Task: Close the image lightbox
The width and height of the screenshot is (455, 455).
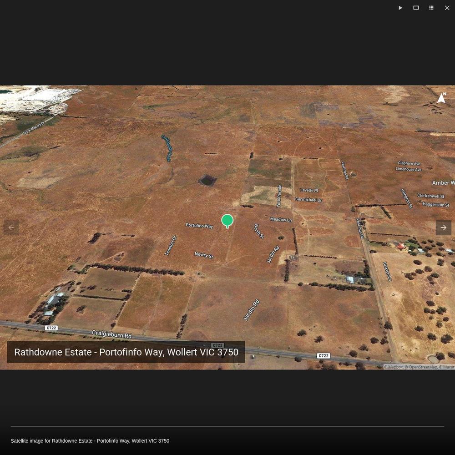Action: click(447, 8)
